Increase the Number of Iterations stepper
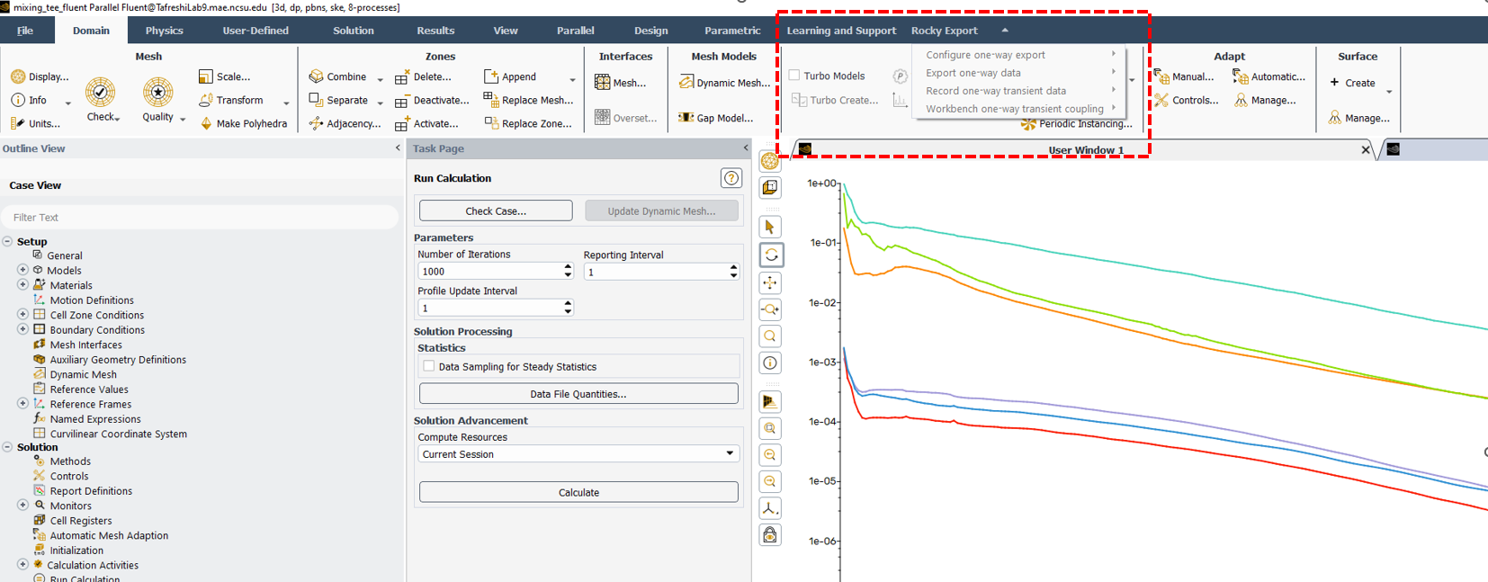The image size is (1488, 582). point(568,267)
